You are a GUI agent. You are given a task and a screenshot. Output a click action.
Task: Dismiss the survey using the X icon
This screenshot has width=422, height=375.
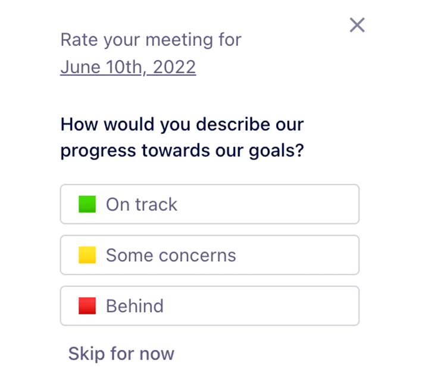tap(357, 25)
